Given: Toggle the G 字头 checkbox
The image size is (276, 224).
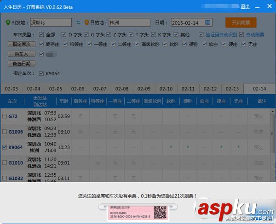Looking at the screenshot, I should pos(86,34).
